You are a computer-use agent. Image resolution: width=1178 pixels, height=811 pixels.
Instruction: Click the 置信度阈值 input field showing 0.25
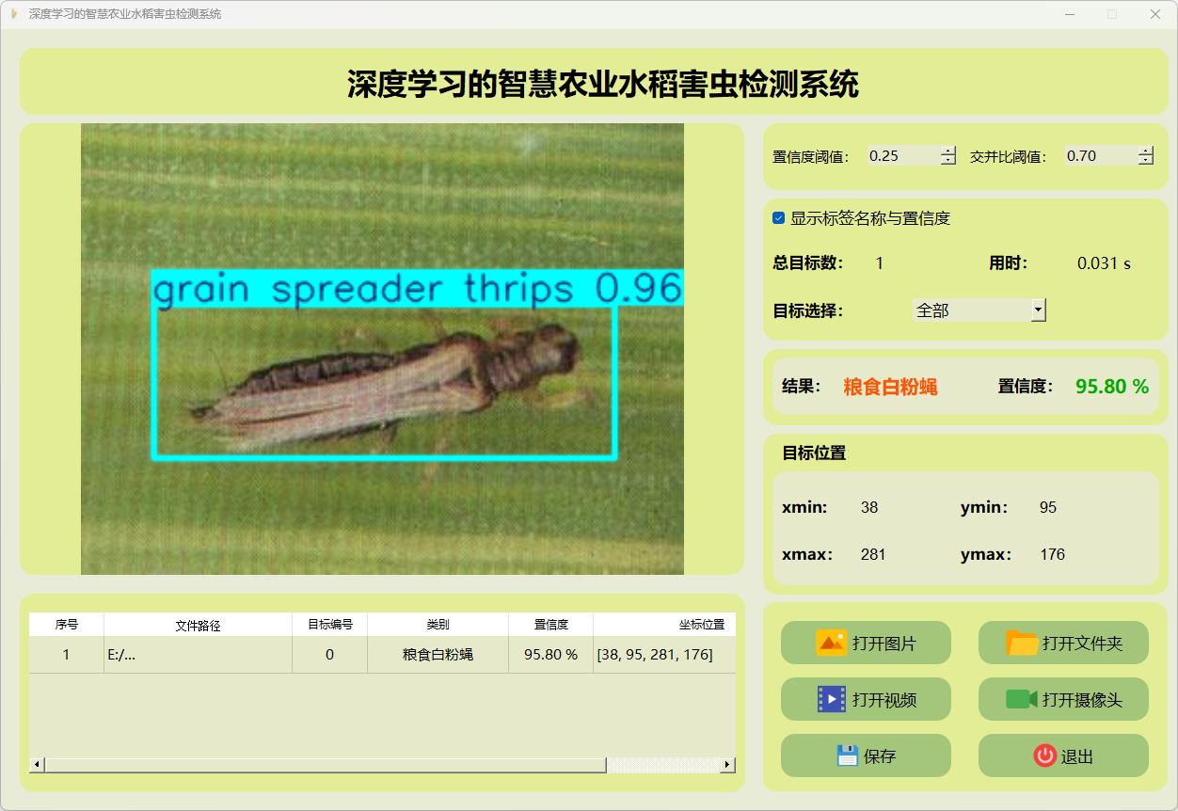pos(903,156)
